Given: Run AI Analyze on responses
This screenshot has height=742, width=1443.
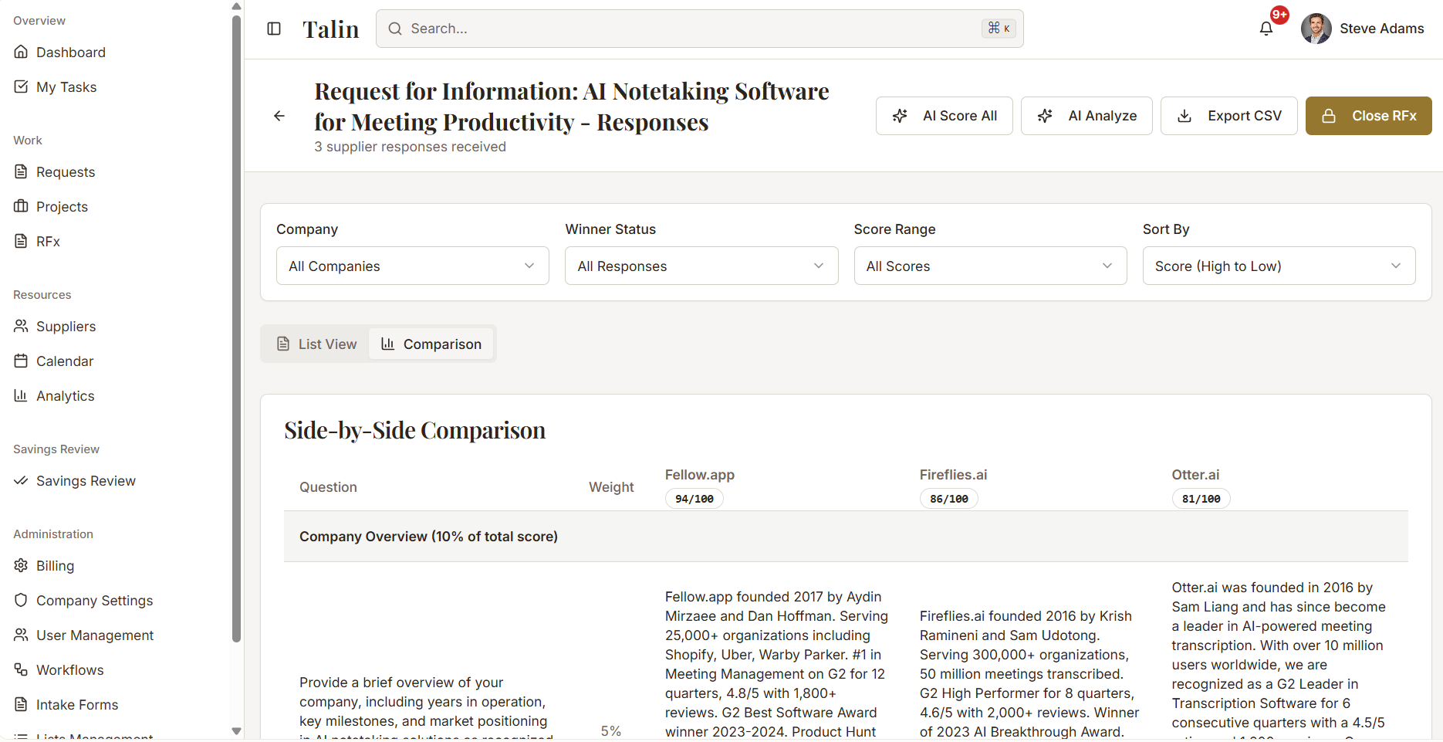Looking at the screenshot, I should (1086, 116).
